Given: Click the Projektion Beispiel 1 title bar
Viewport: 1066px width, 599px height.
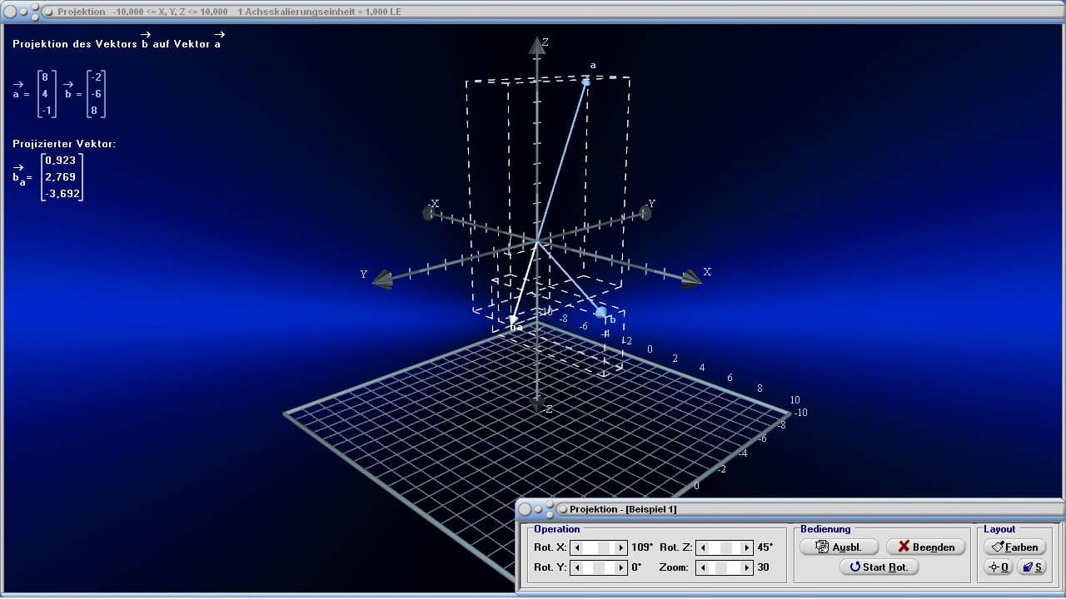Looking at the screenshot, I should pyautogui.click(x=790, y=508).
